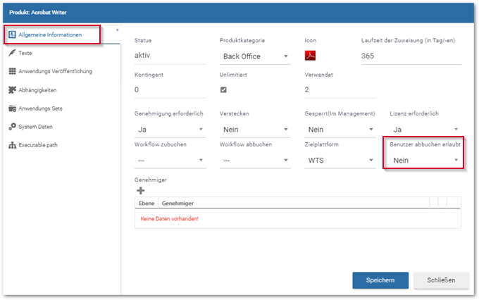This screenshot has width=479, height=300.
Task: Expand the Workflow zubuchen dropdown
Action: [170, 161]
